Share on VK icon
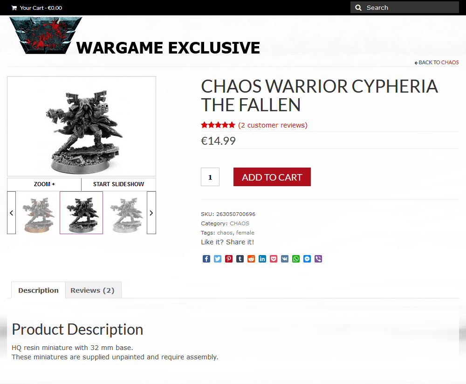The image size is (466, 384). coord(285,259)
